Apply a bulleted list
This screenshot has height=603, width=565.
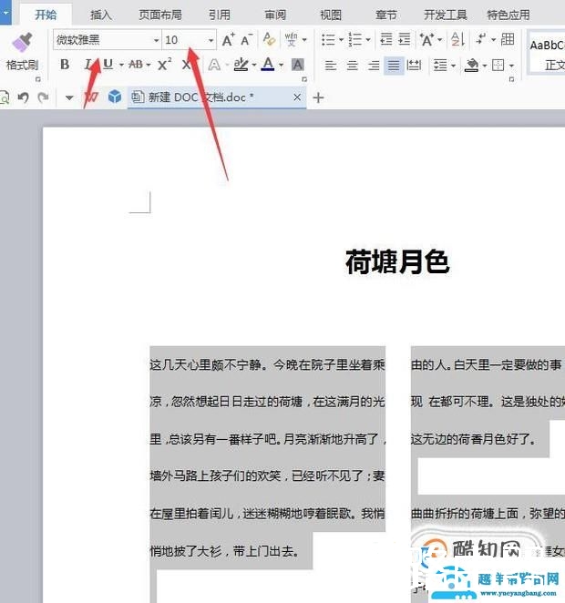[x=328, y=39]
